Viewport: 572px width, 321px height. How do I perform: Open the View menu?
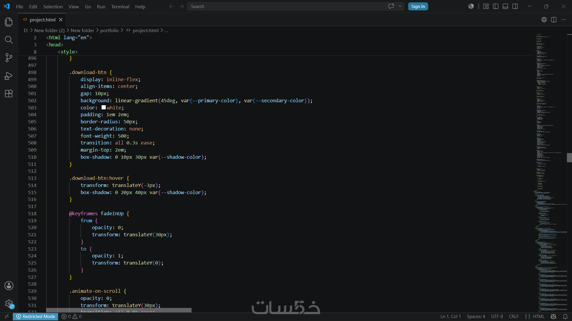click(x=74, y=7)
